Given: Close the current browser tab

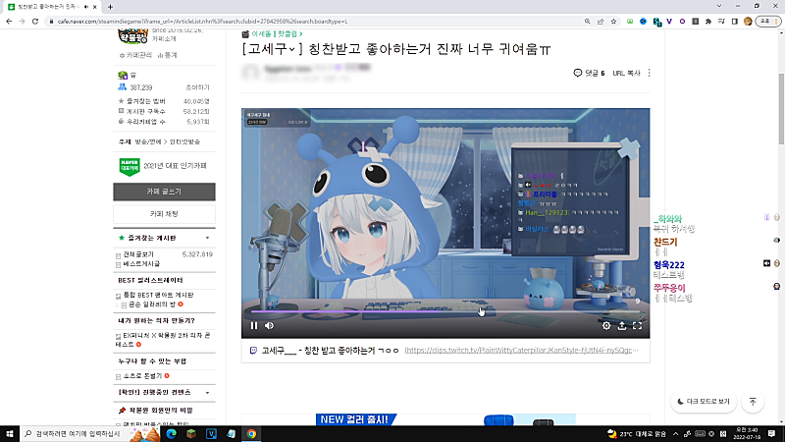Looking at the screenshot, I should [94, 7].
